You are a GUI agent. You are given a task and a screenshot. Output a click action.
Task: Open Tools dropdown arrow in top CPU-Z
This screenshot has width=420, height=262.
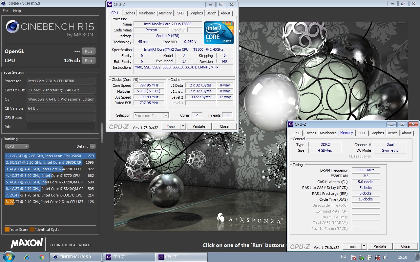pyautogui.click(x=183, y=126)
